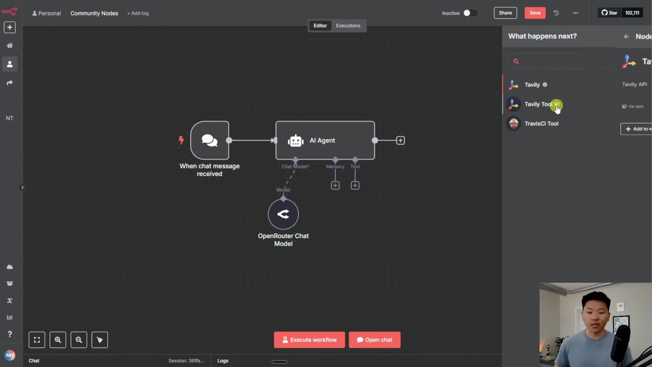Click the Shared arrow icon in sidebar
The width and height of the screenshot is (652, 367).
10,83
